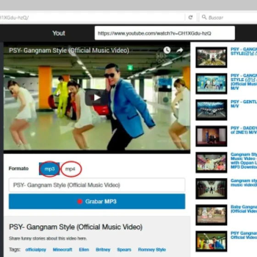Open first PSY Gangnam Style thumbnail

pyautogui.click(x=212, y=57)
